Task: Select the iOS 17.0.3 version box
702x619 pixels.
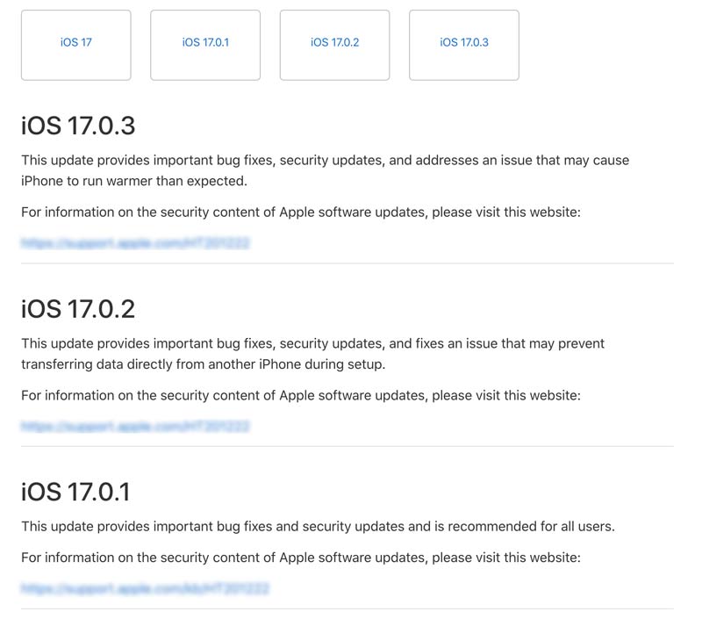Action: [464, 46]
